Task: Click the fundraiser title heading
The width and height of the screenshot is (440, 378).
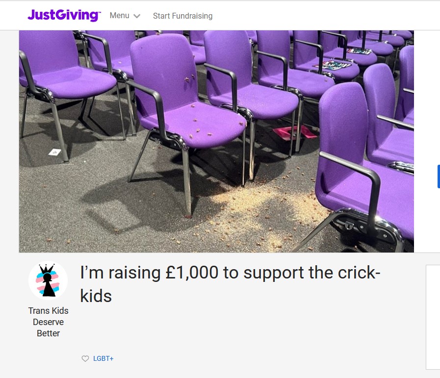Action: pyautogui.click(x=230, y=284)
